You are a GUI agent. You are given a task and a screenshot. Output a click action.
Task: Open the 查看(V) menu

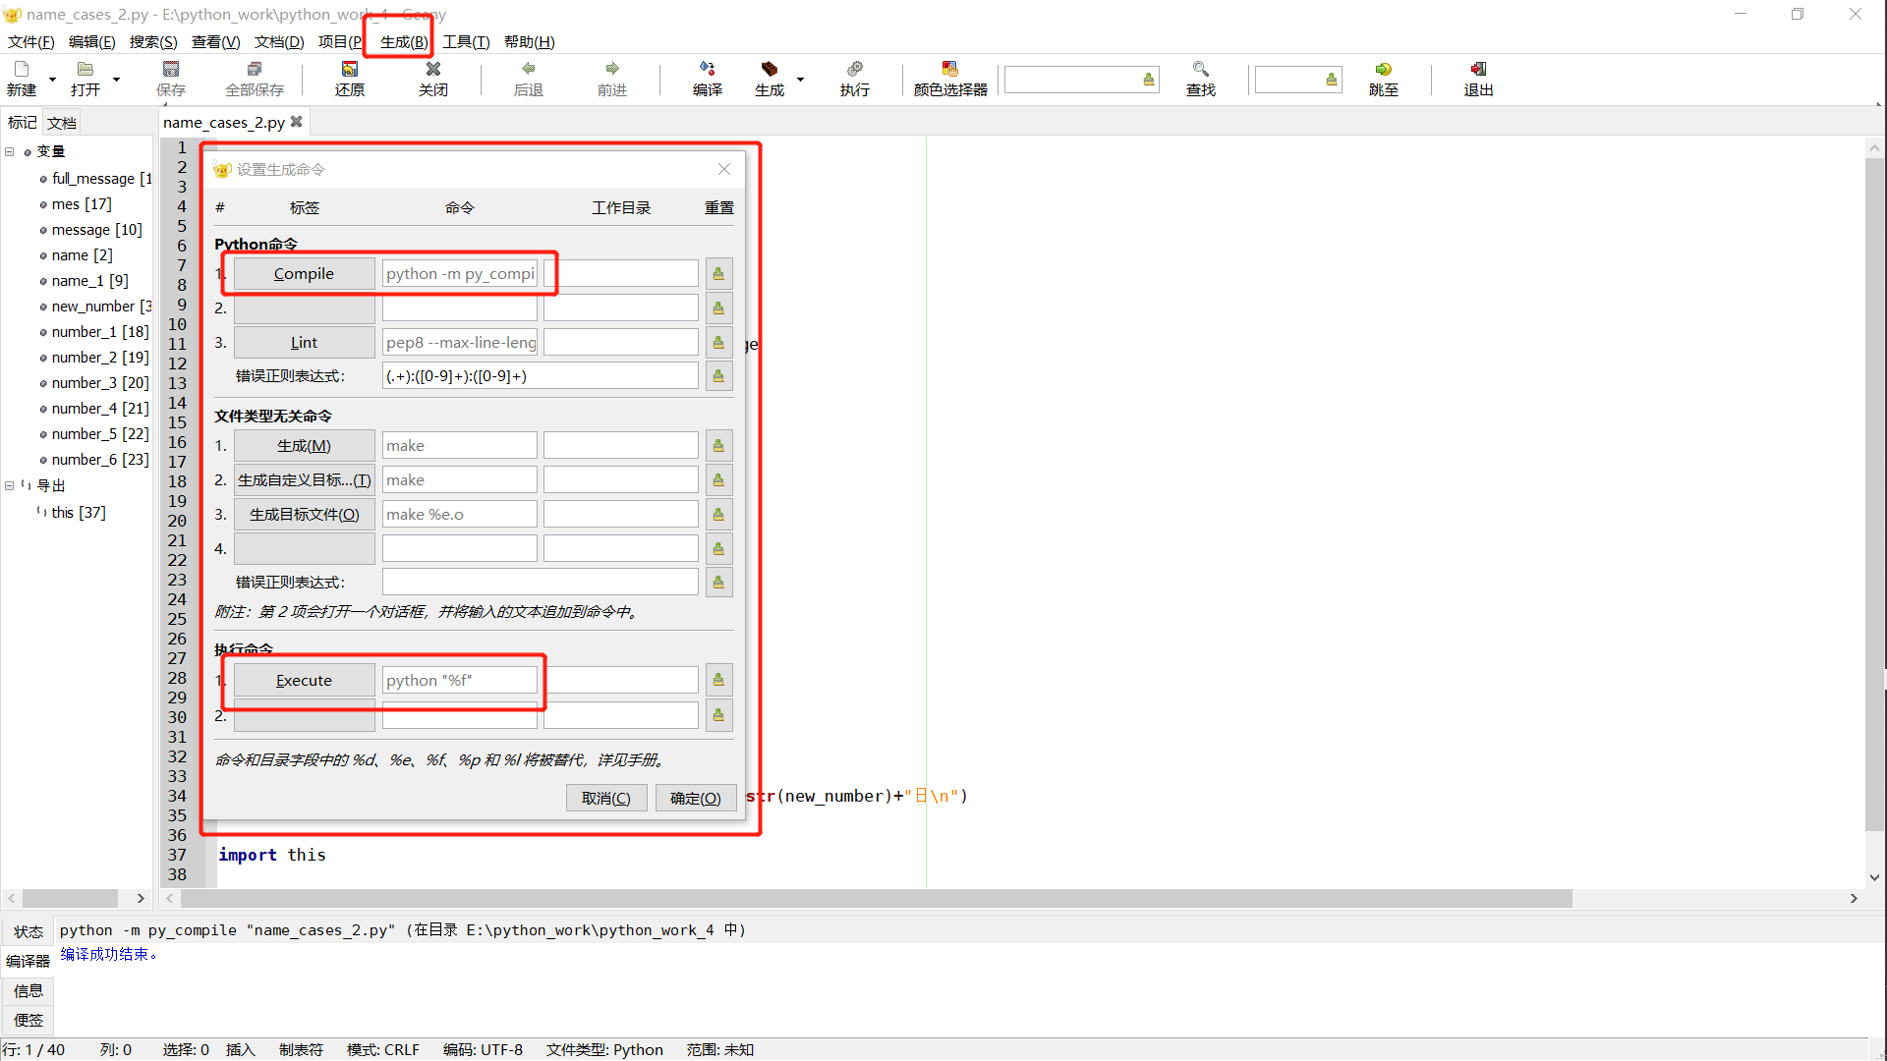216,42
